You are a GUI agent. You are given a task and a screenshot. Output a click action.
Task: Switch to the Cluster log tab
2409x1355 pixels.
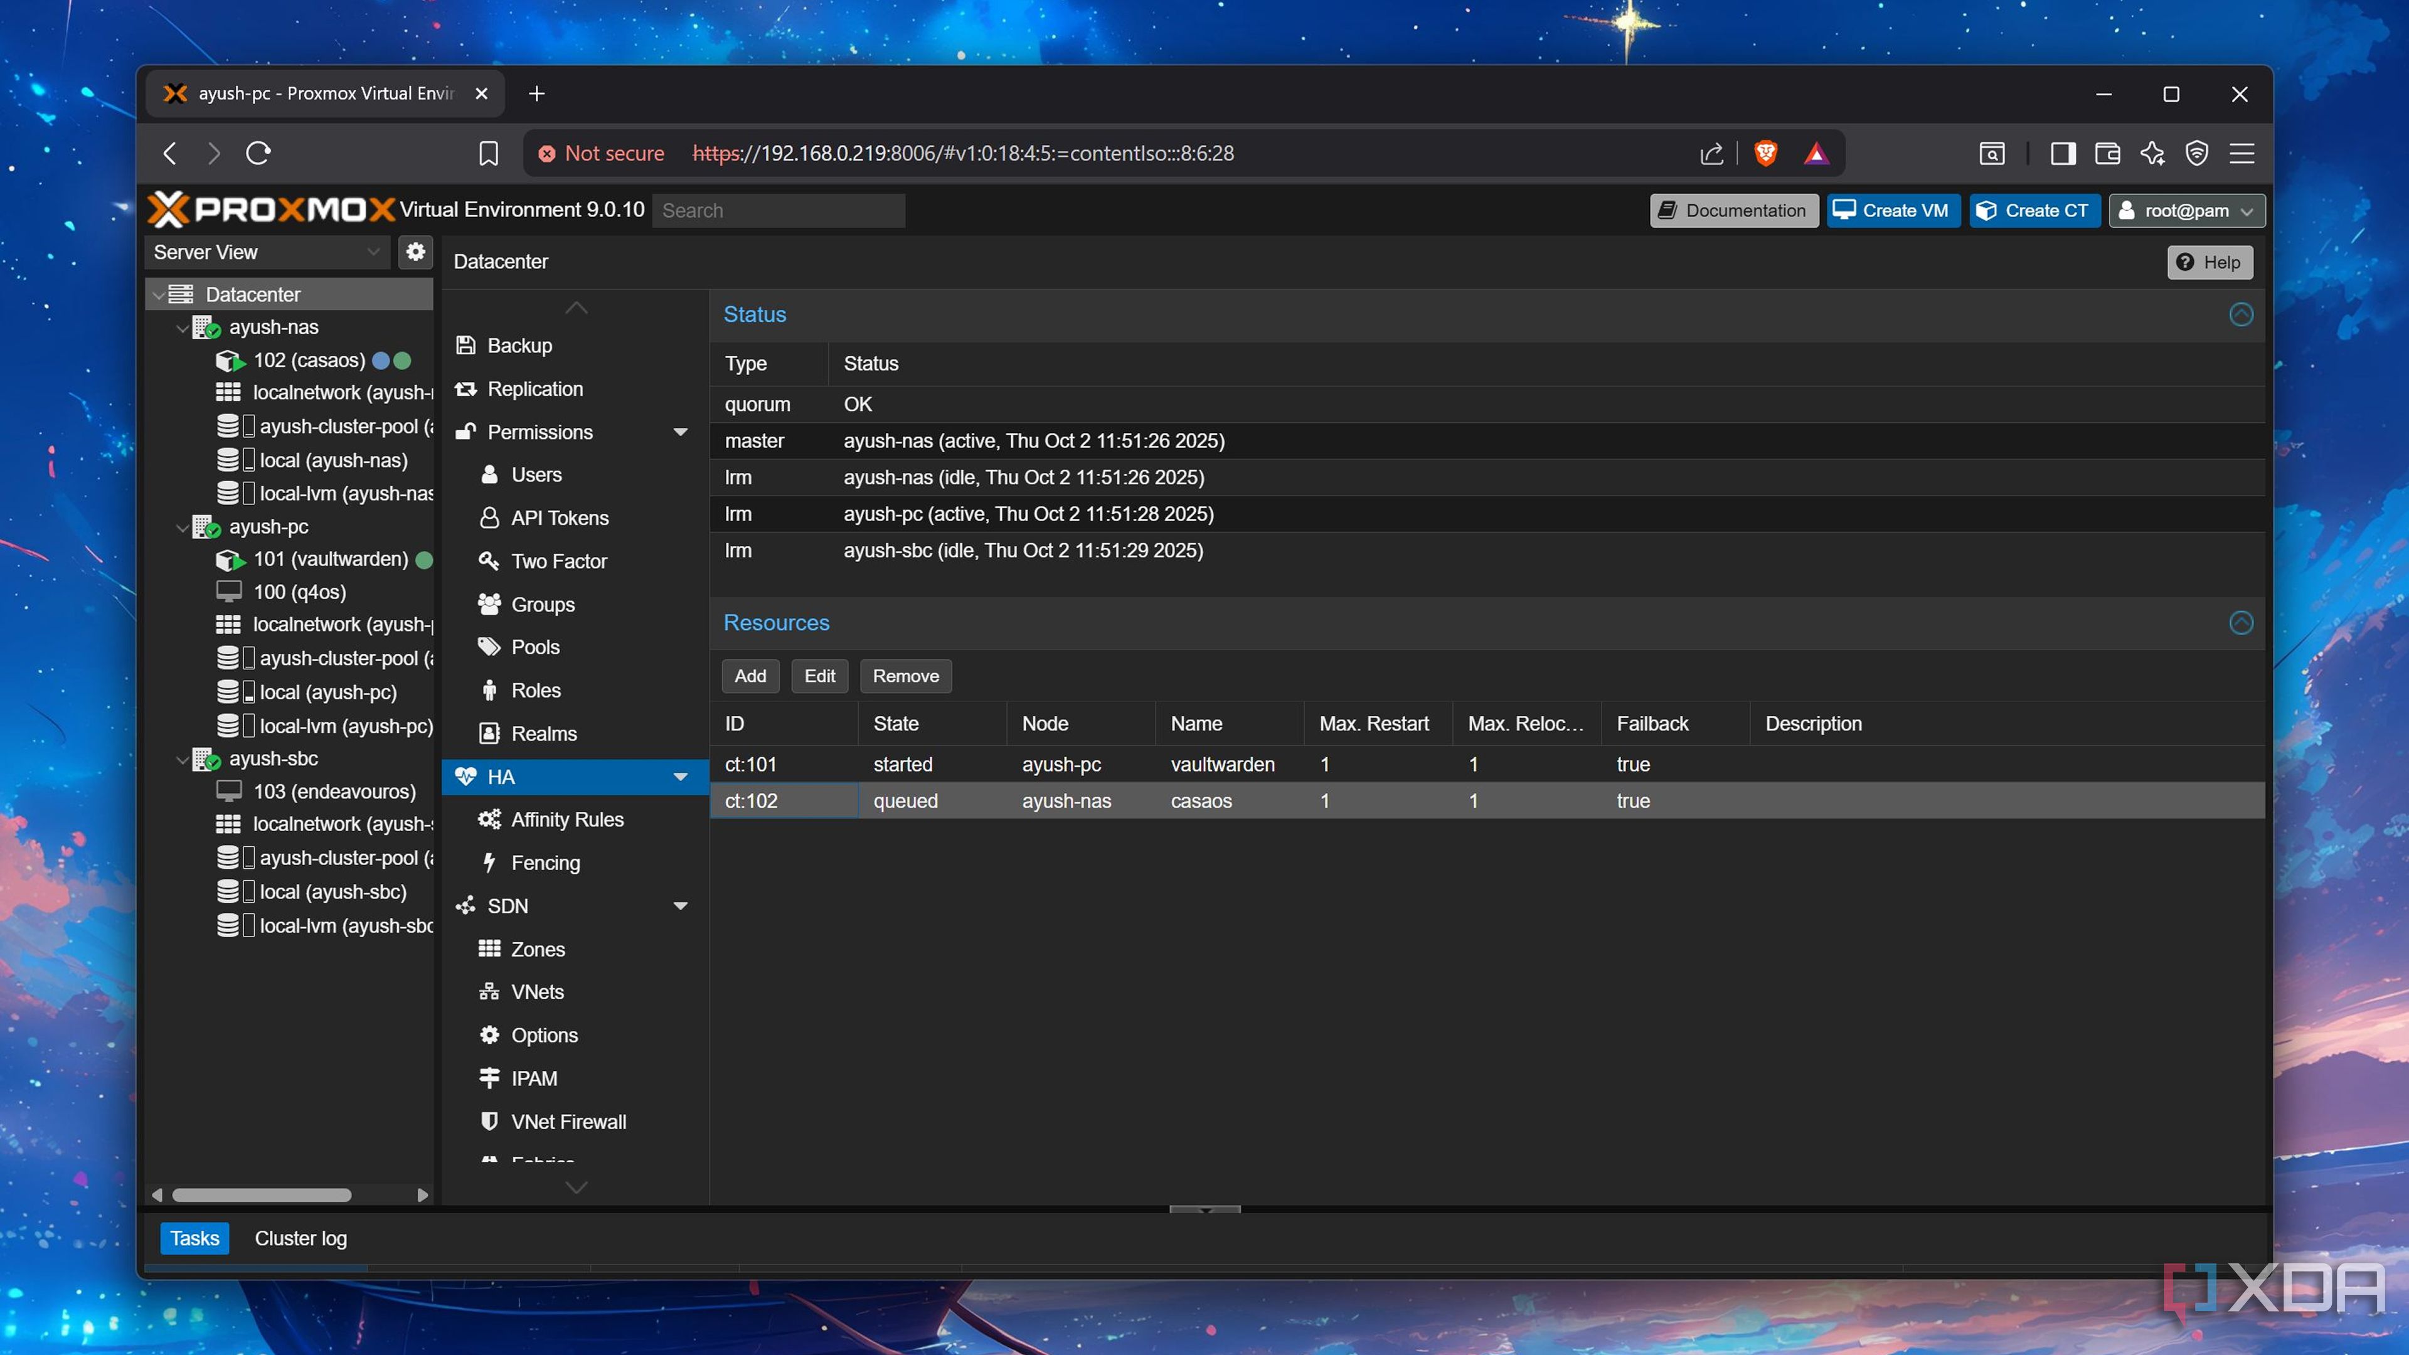click(x=300, y=1238)
